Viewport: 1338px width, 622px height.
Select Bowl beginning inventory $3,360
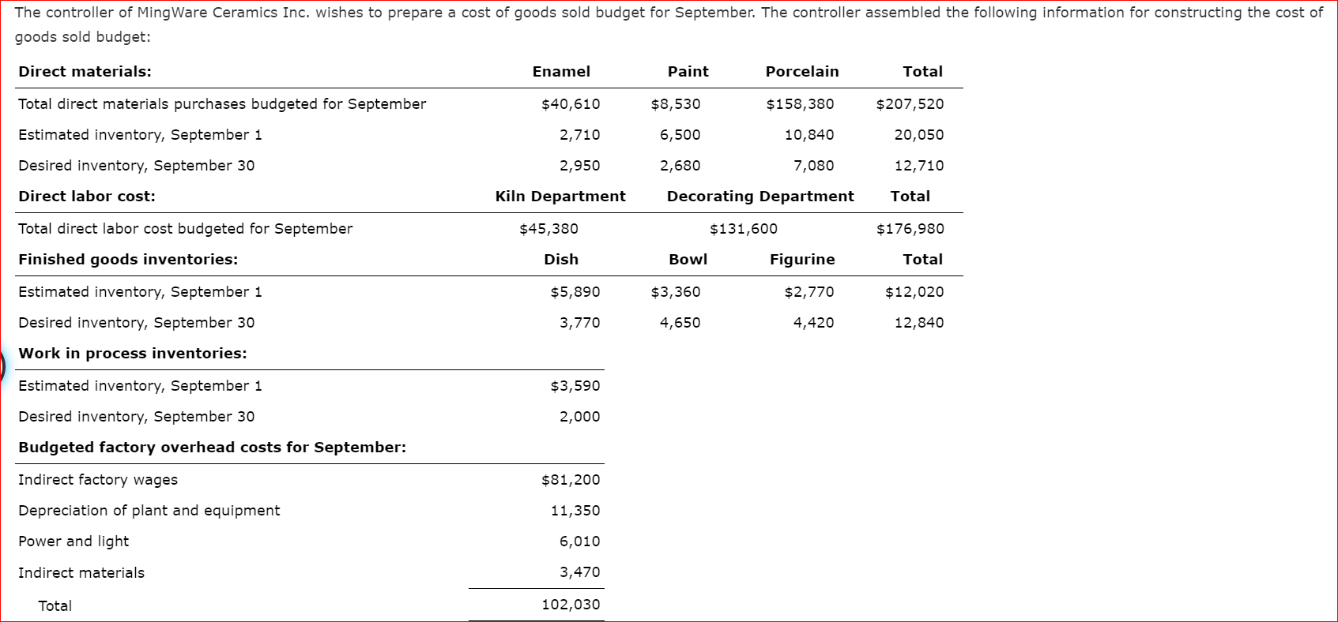(x=676, y=292)
